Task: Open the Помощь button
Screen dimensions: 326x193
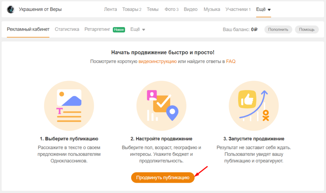Action: tap(307, 30)
